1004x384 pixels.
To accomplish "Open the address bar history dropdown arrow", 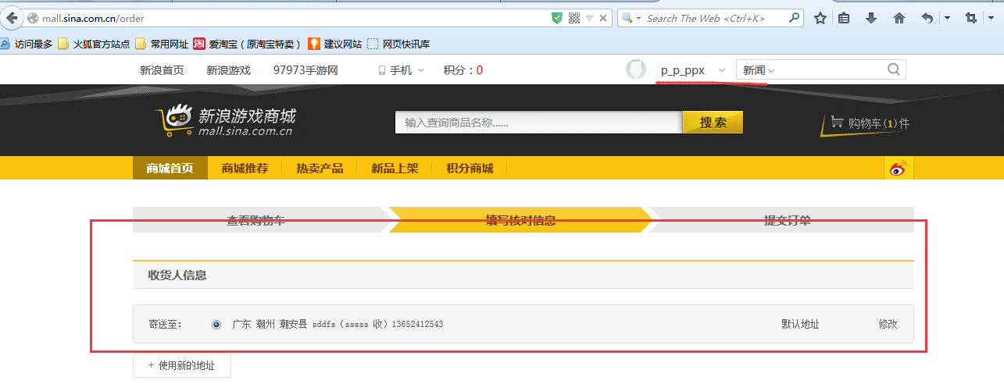I will tap(589, 18).
